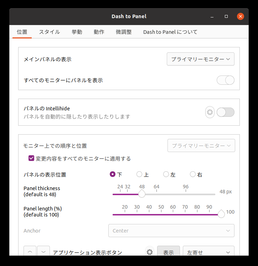Click the Panel length slider handle

[x=221, y=214]
